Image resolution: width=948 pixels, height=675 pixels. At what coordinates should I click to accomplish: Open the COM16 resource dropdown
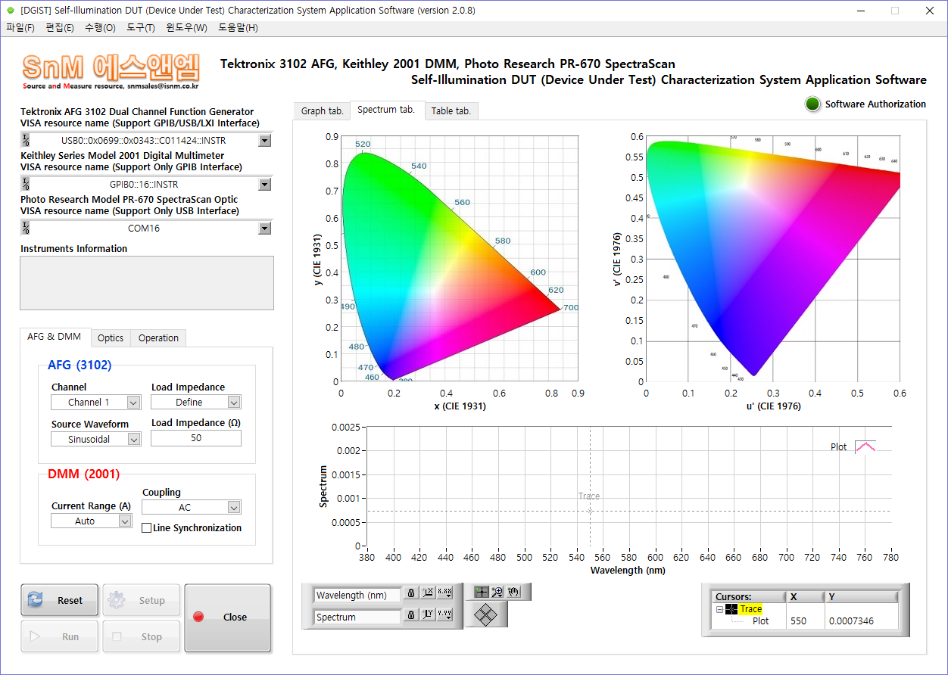264,228
